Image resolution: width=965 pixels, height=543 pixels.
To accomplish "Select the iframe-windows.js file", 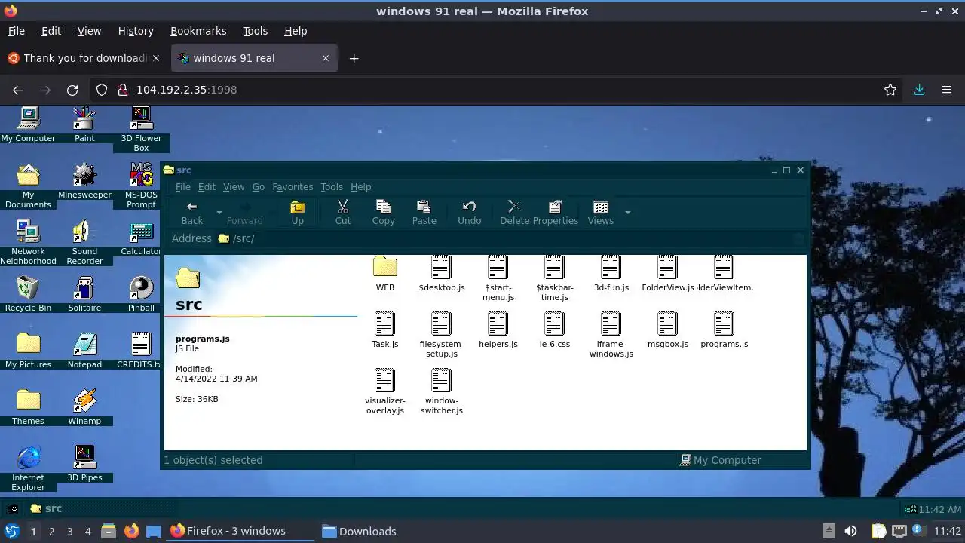I will 611,335.
